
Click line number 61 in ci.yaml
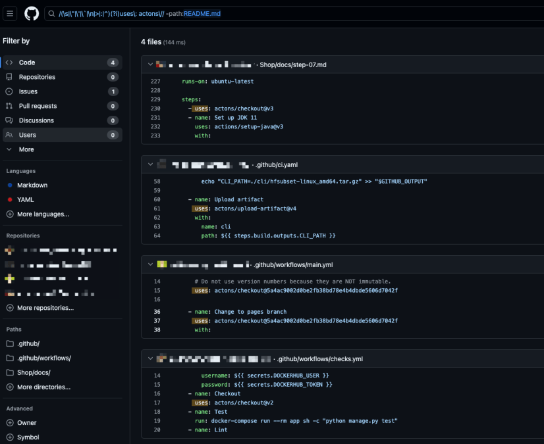pos(157,209)
